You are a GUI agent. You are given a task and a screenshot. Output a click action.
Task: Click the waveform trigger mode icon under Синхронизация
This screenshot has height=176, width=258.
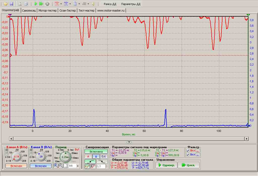pyautogui.click(x=87, y=166)
